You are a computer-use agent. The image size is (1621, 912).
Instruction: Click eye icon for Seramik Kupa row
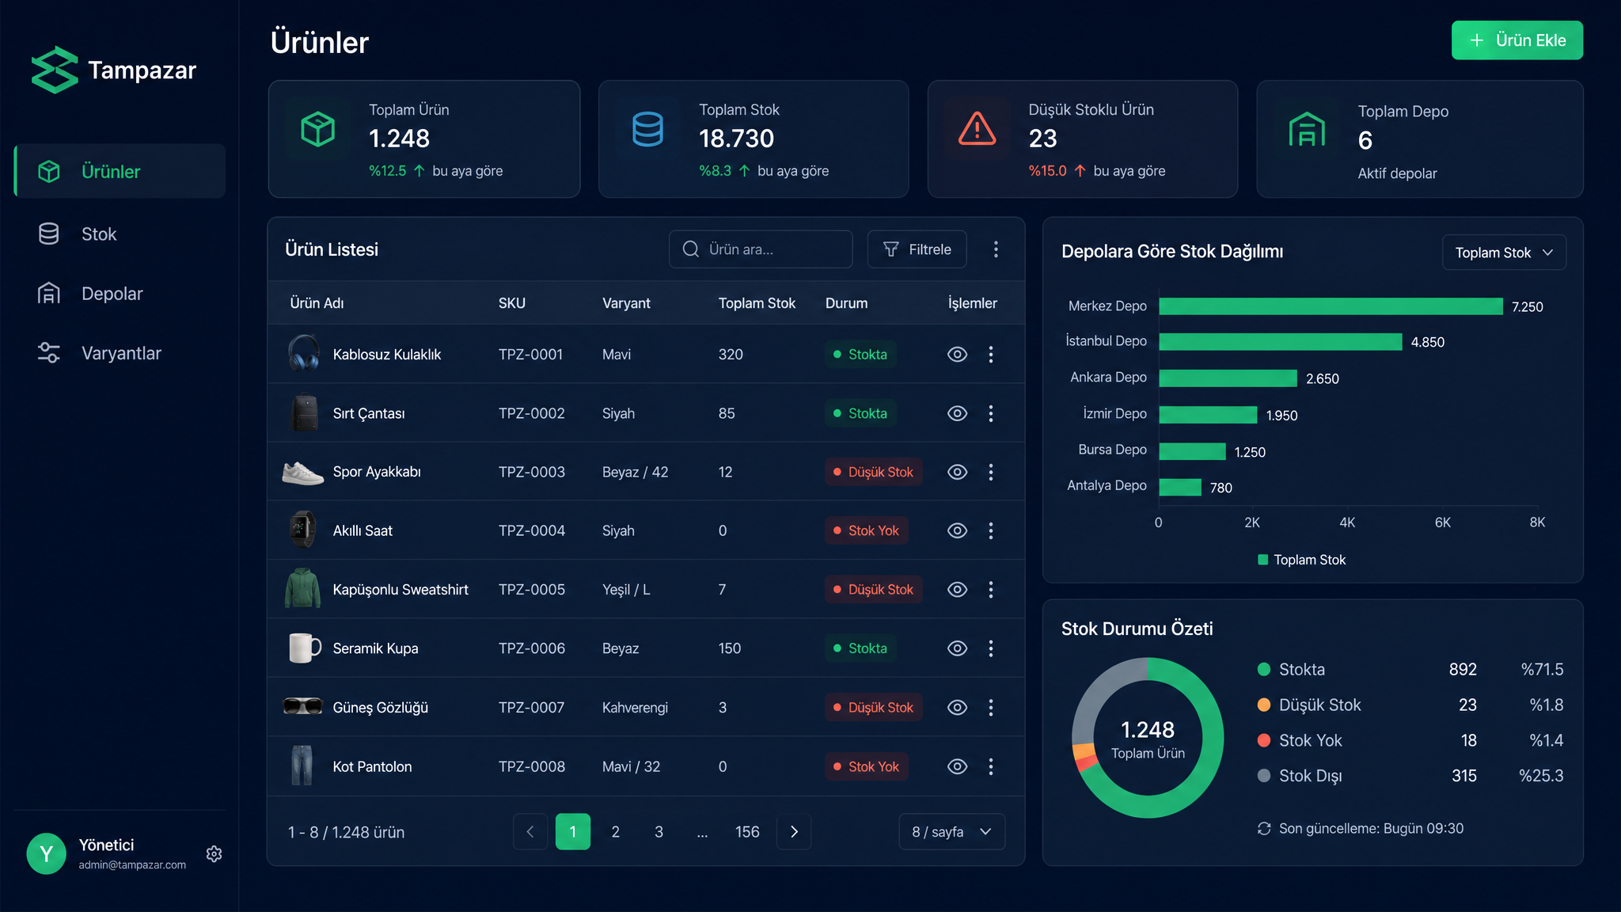(x=957, y=648)
